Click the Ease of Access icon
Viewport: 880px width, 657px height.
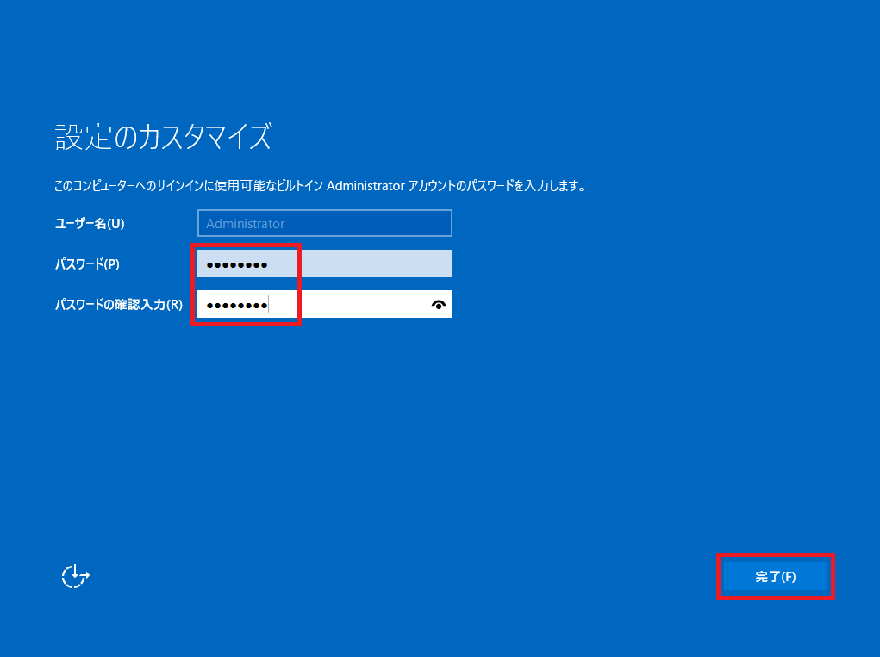coord(75,576)
